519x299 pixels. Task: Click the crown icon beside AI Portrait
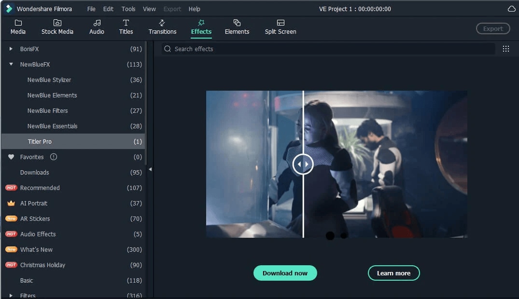pos(11,203)
